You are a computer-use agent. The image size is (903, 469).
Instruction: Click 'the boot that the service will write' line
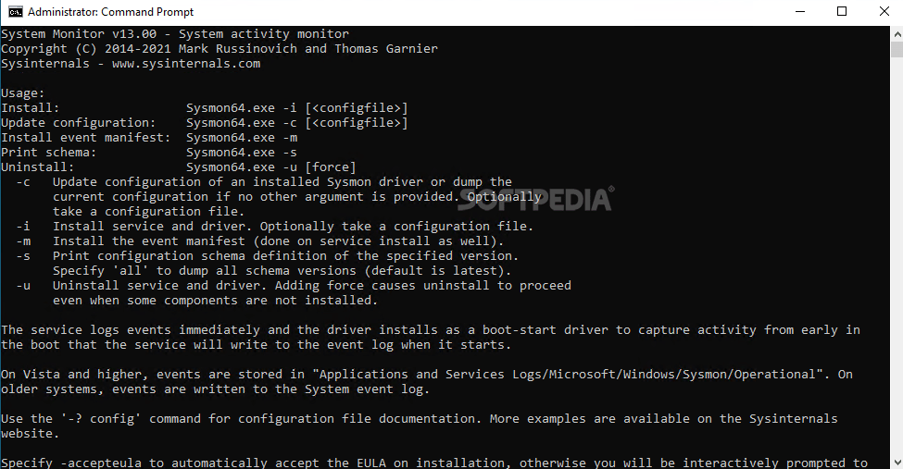click(x=257, y=345)
